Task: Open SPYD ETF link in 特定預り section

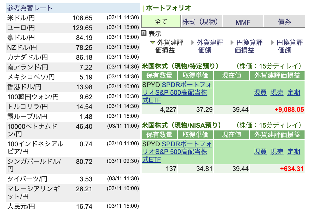Action: point(177,93)
